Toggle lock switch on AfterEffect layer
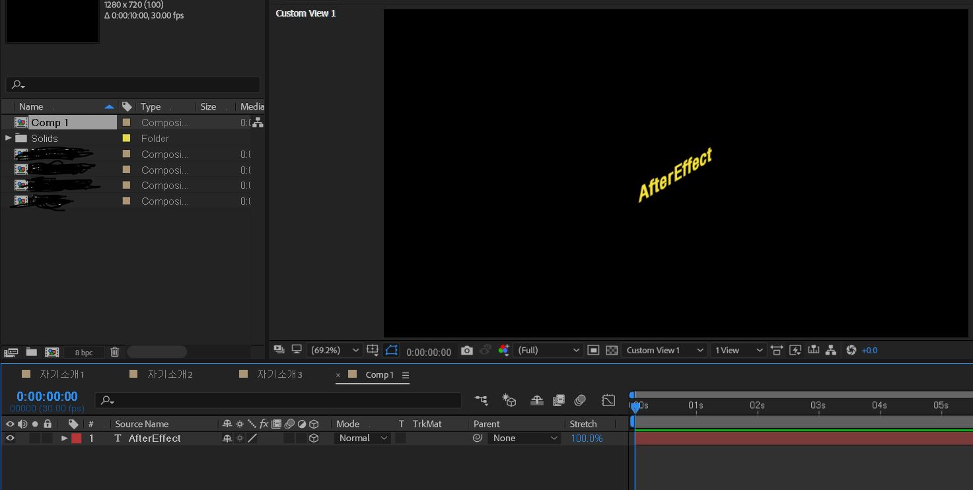 [x=48, y=438]
